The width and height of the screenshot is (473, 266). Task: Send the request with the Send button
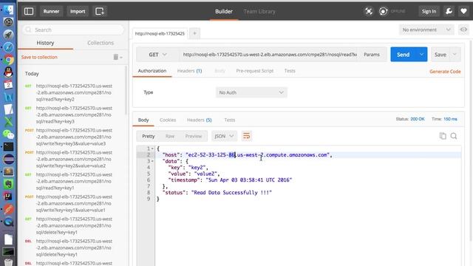coord(404,55)
